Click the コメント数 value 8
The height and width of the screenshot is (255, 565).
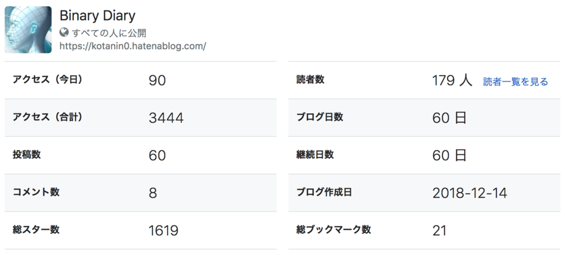coord(153,193)
